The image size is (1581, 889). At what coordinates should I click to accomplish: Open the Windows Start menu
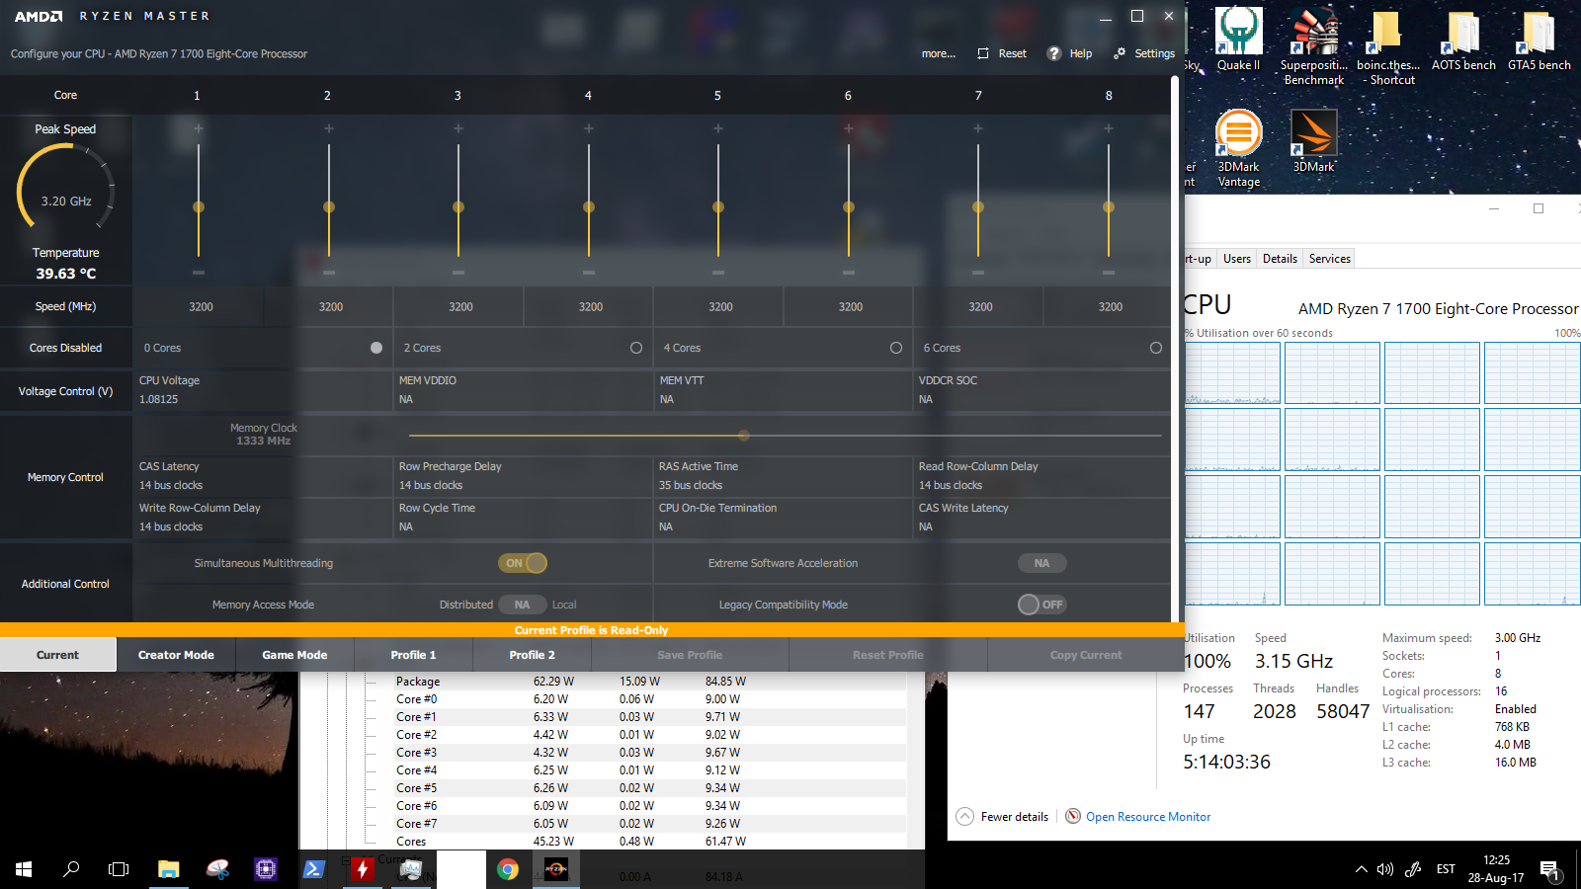(24, 869)
